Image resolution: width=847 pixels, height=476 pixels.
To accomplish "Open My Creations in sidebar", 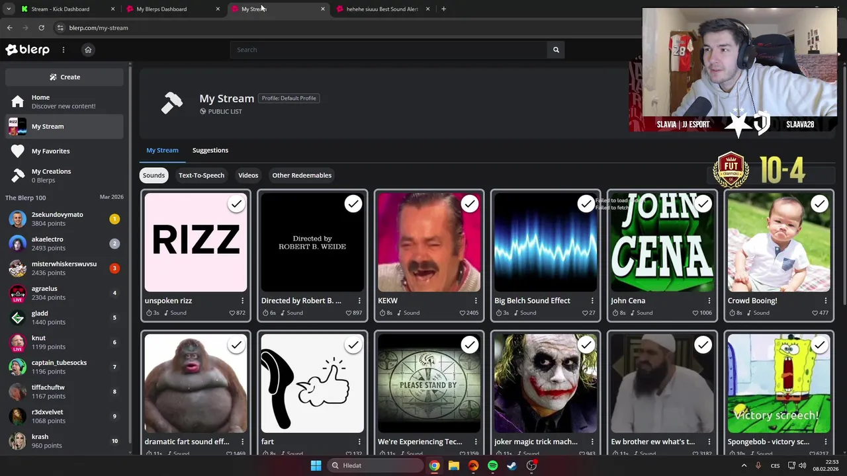I will click(x=64, y=175).
